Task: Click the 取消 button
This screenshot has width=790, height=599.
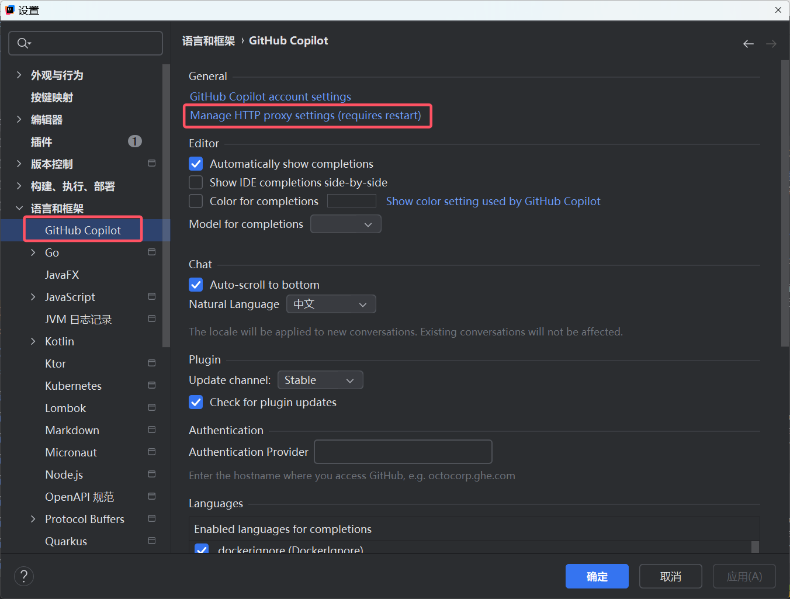Action: pos(671,576)
